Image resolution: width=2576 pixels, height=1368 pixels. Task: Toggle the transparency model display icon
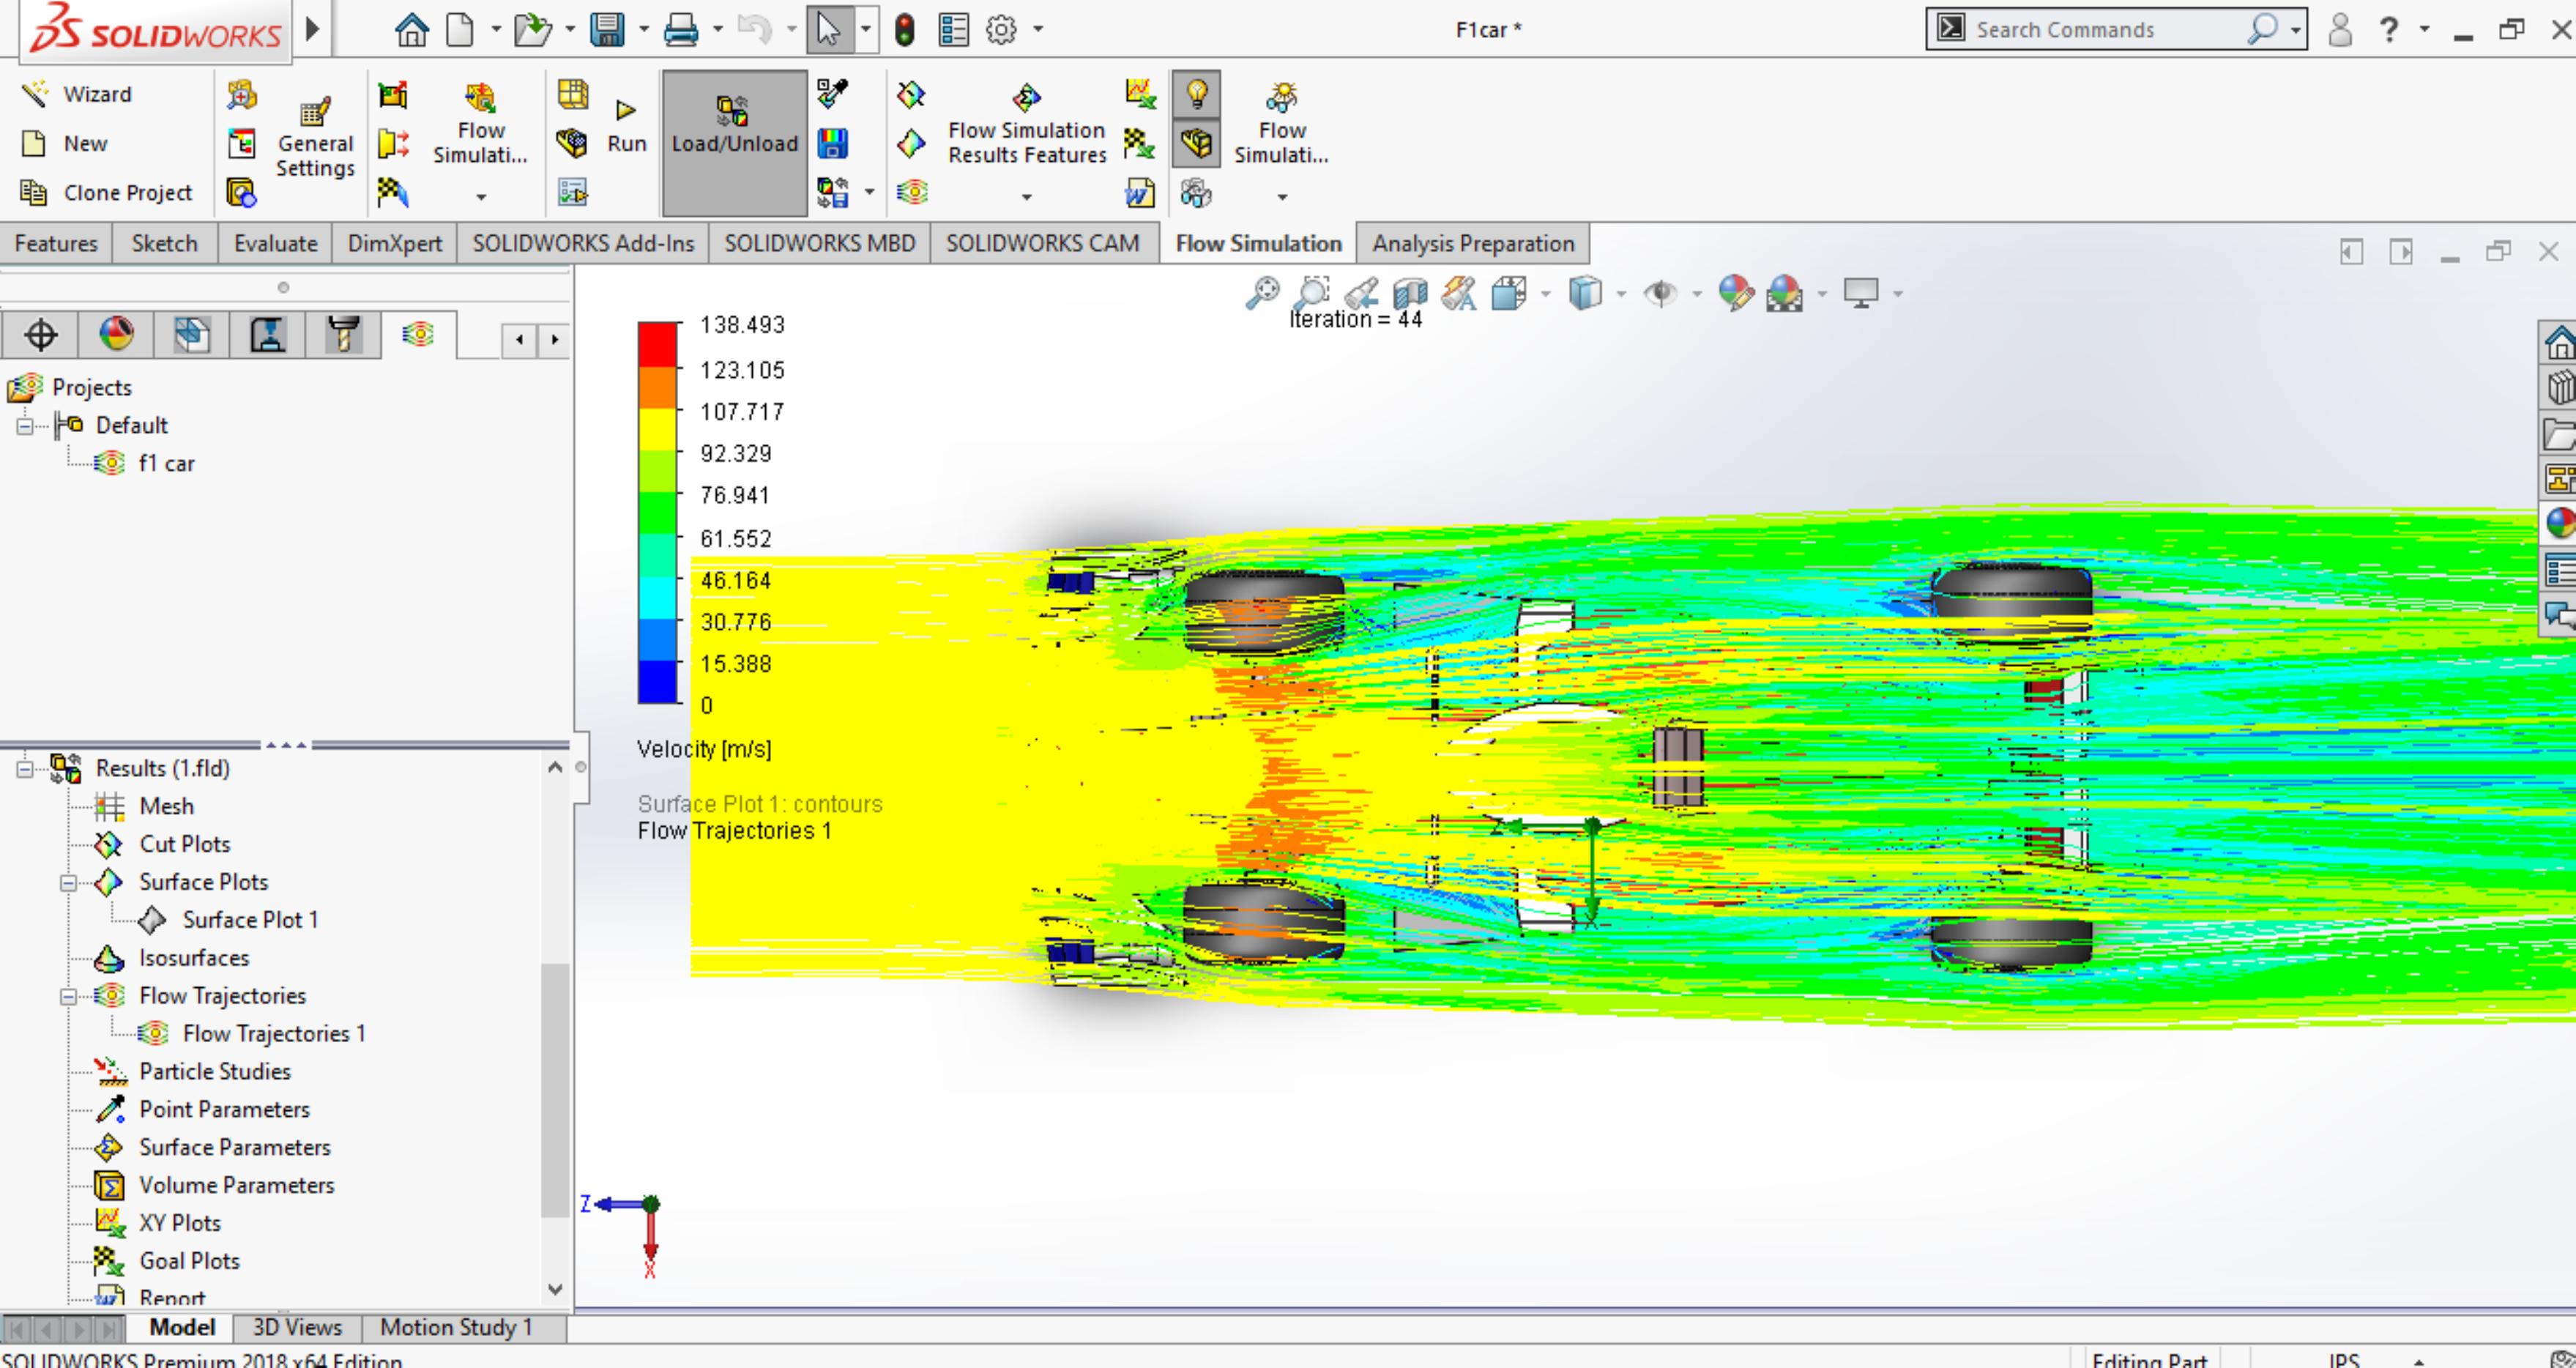[1196, 144]
